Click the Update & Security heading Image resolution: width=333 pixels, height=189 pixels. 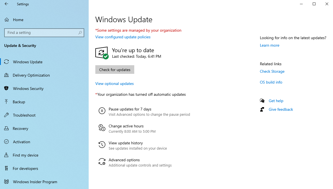pyautogui.click(x=20, y=46)
